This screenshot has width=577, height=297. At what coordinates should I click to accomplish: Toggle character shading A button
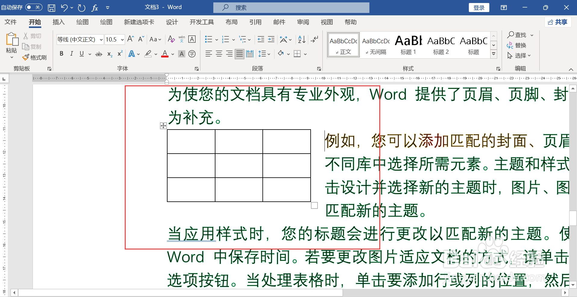tap(182, 54)
